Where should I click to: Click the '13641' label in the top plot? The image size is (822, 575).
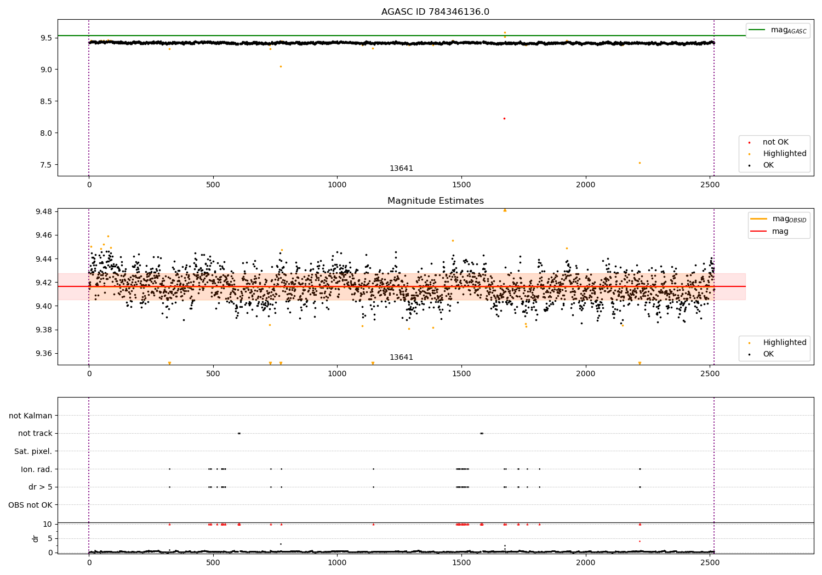click(401, 169)
